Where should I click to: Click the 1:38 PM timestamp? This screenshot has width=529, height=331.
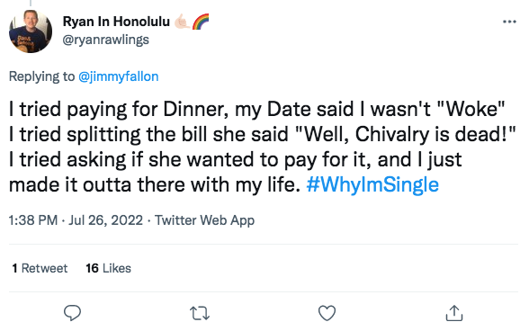[33, 220]
